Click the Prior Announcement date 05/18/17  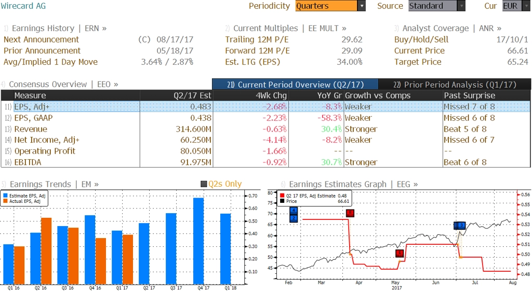[x=175, y=51]
